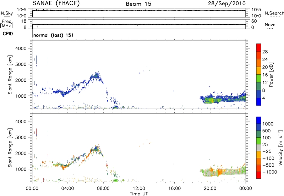This screenshot has height=196, width=284.
Task: Select the 25 label on velocity colorbar
Action: [x=265, y=145]
